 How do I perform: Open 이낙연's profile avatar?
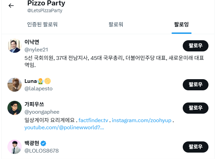[x=15, y=46]
